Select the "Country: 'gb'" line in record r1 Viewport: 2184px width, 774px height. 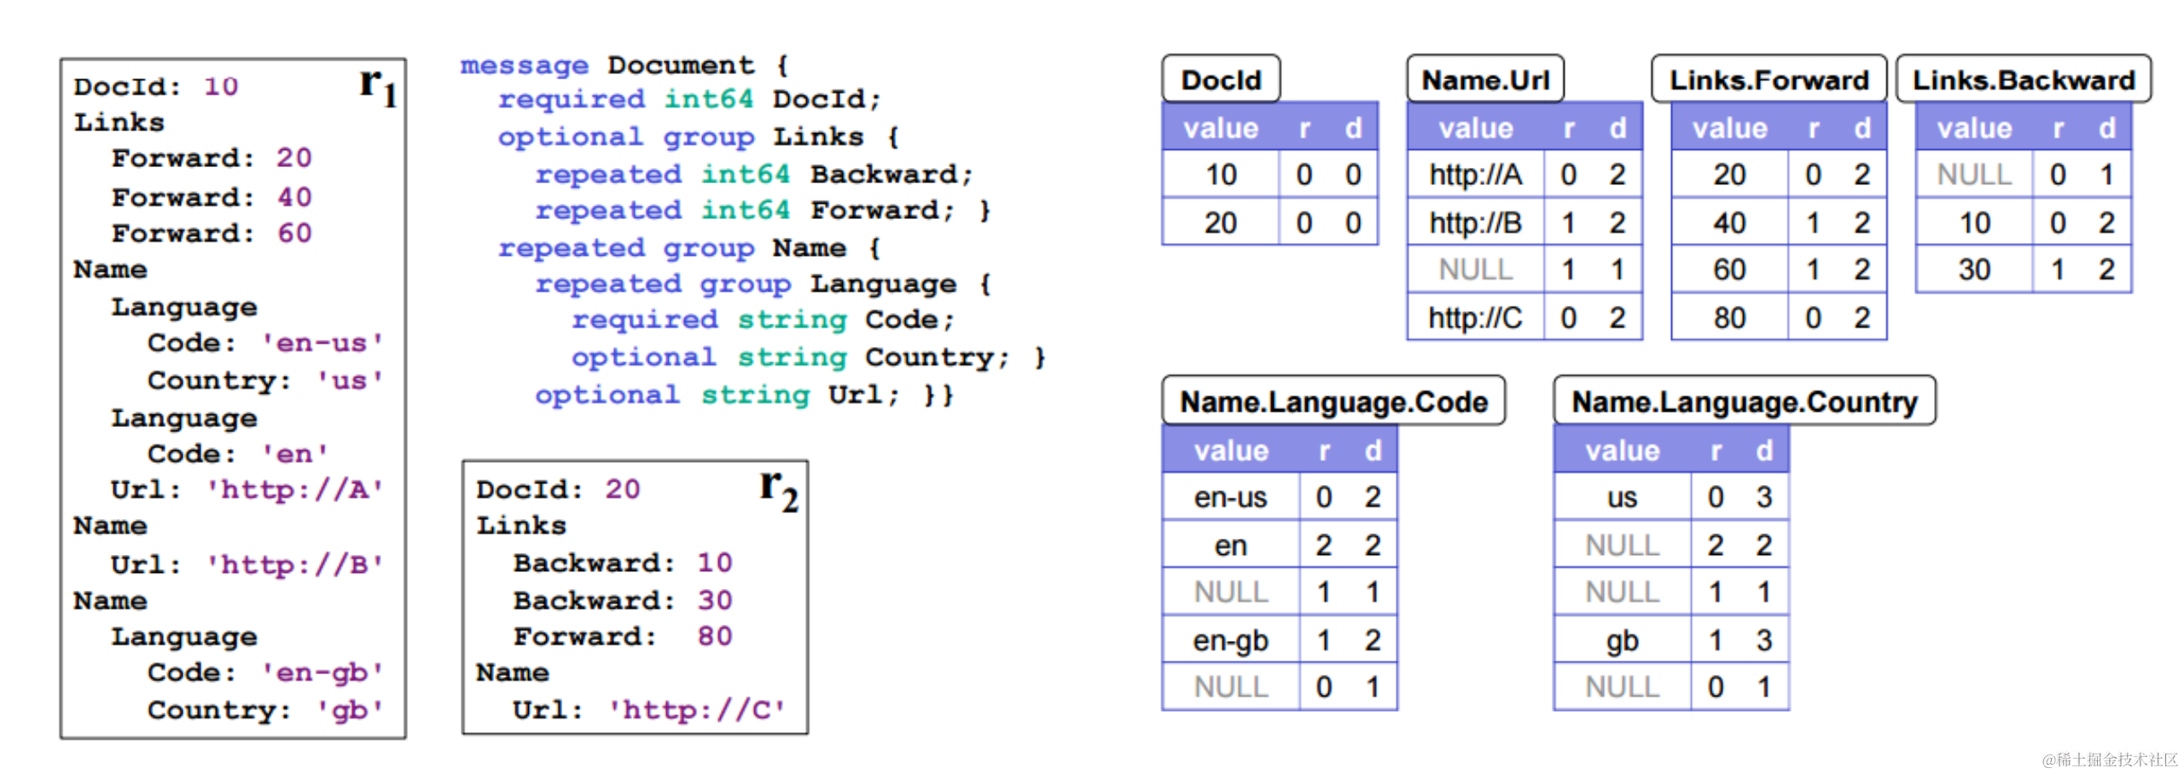(265, 710)
